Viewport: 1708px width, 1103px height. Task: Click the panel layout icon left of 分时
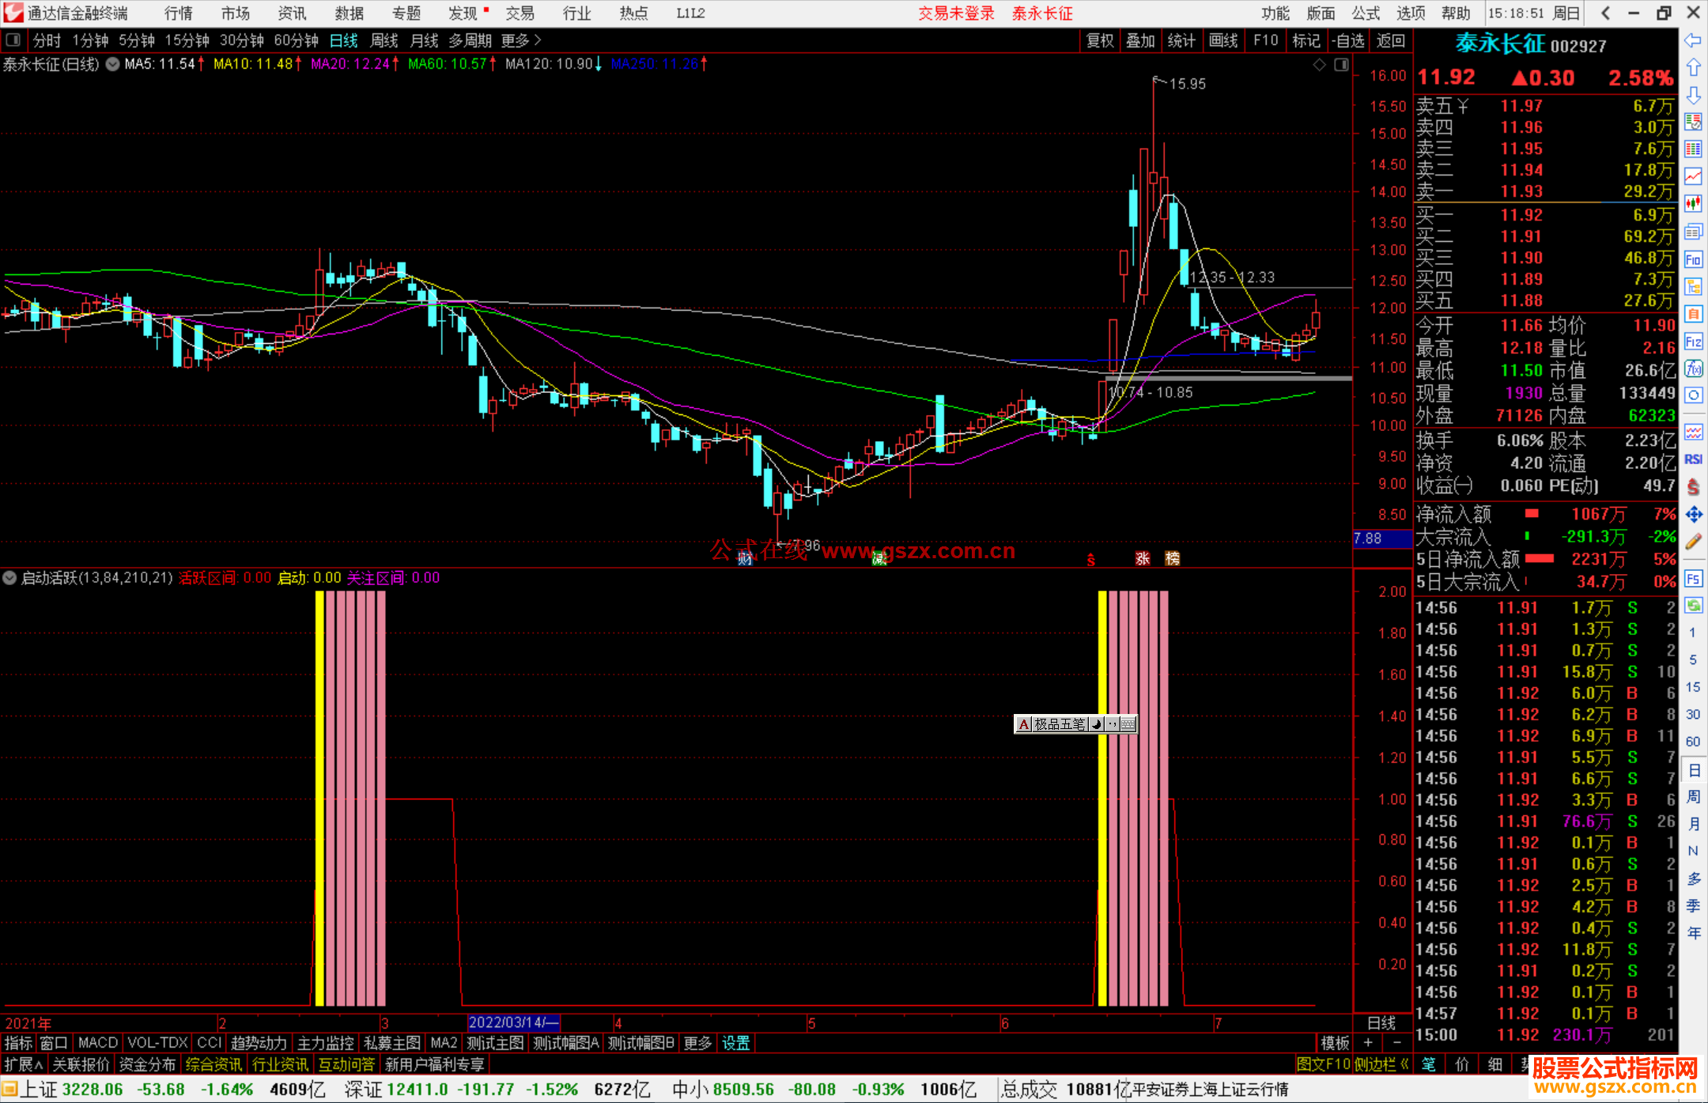pos(13,40)
